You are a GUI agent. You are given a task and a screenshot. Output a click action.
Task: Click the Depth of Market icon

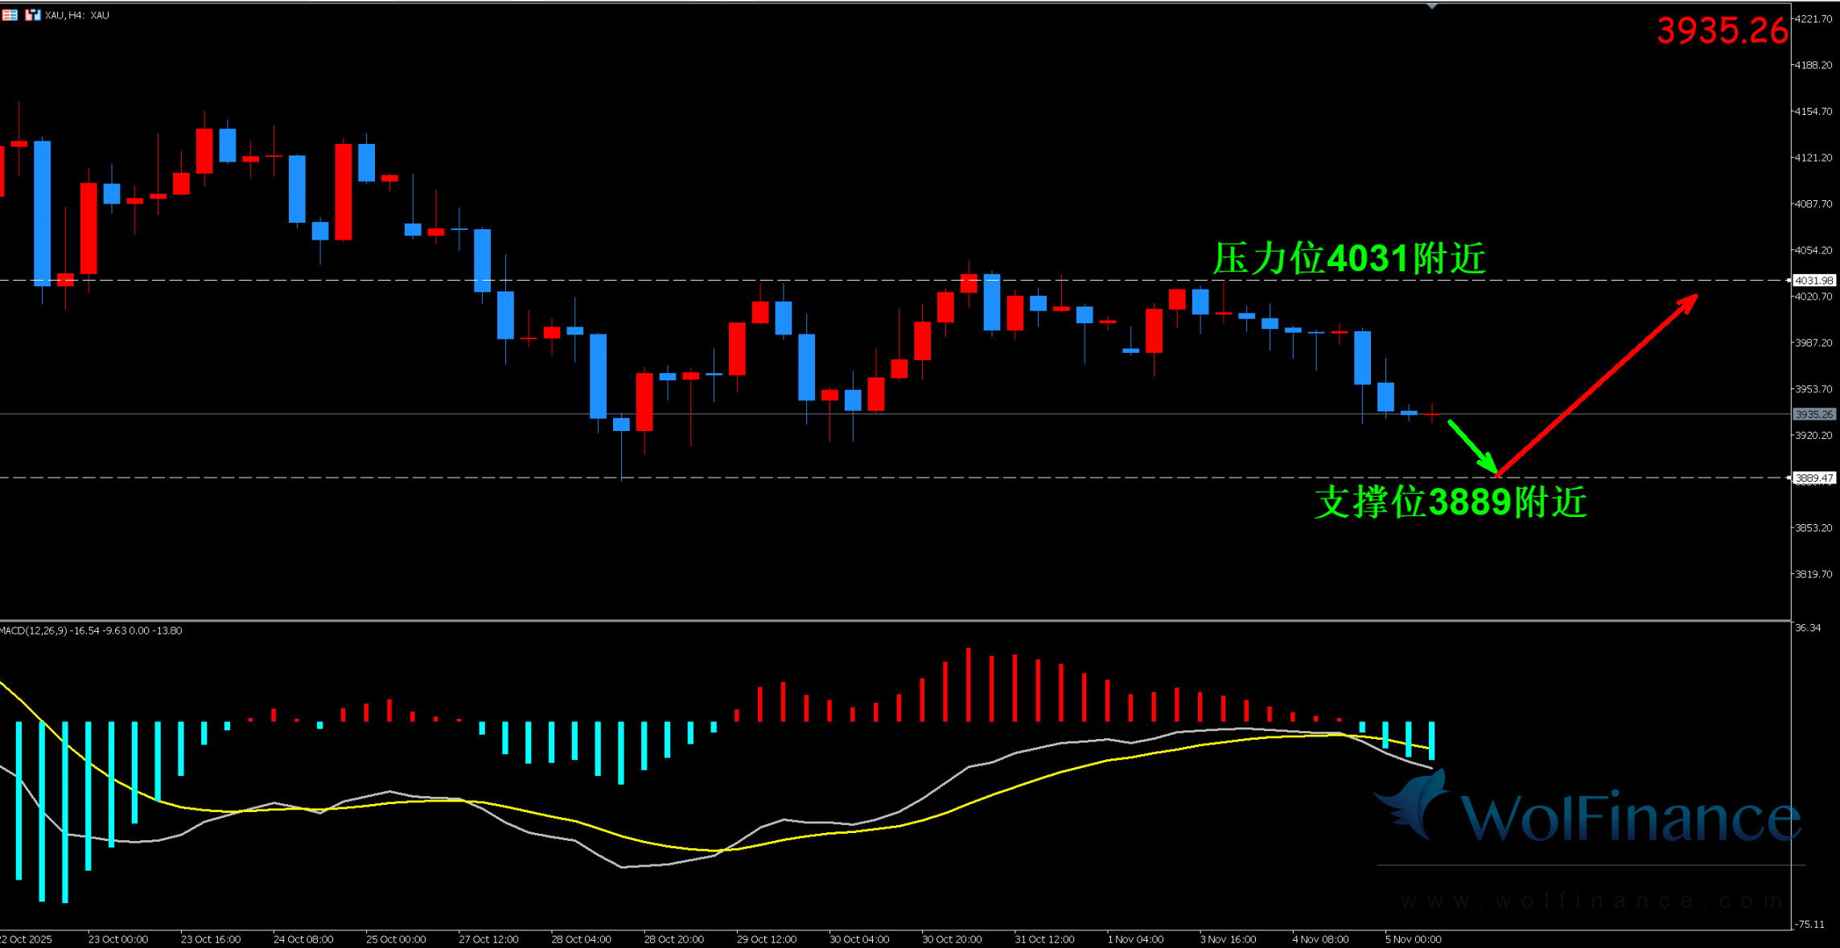[10, 14]
